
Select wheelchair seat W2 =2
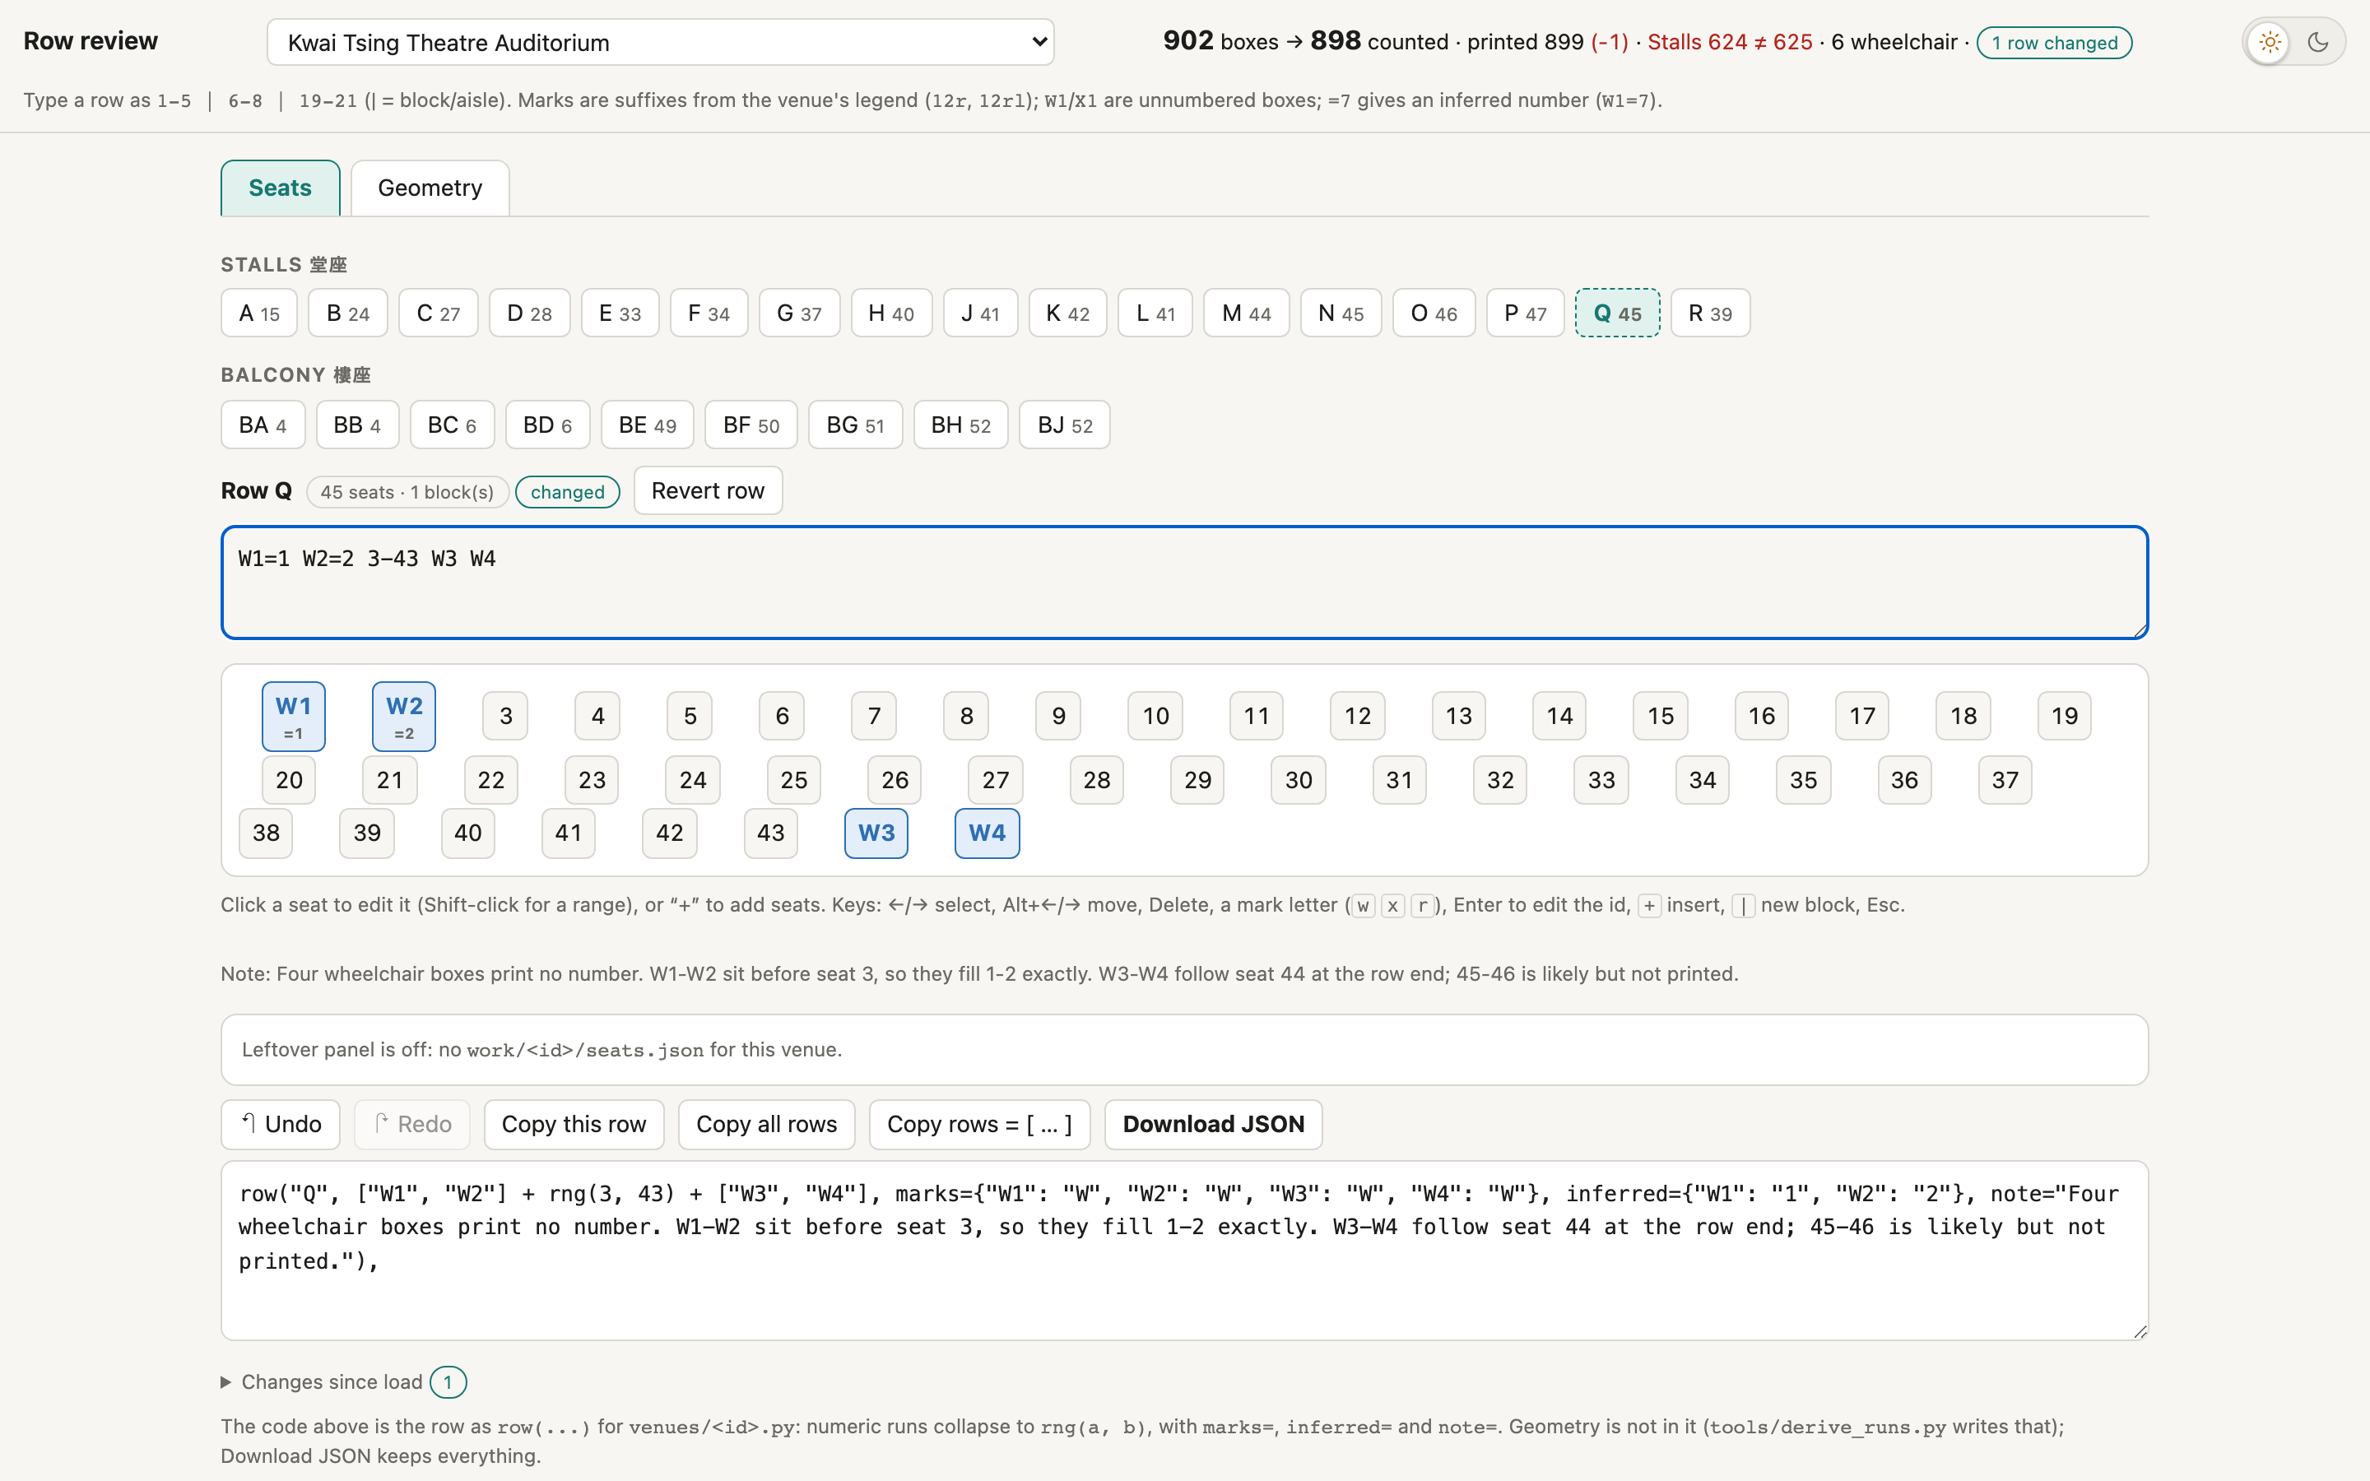pos(405,717)
